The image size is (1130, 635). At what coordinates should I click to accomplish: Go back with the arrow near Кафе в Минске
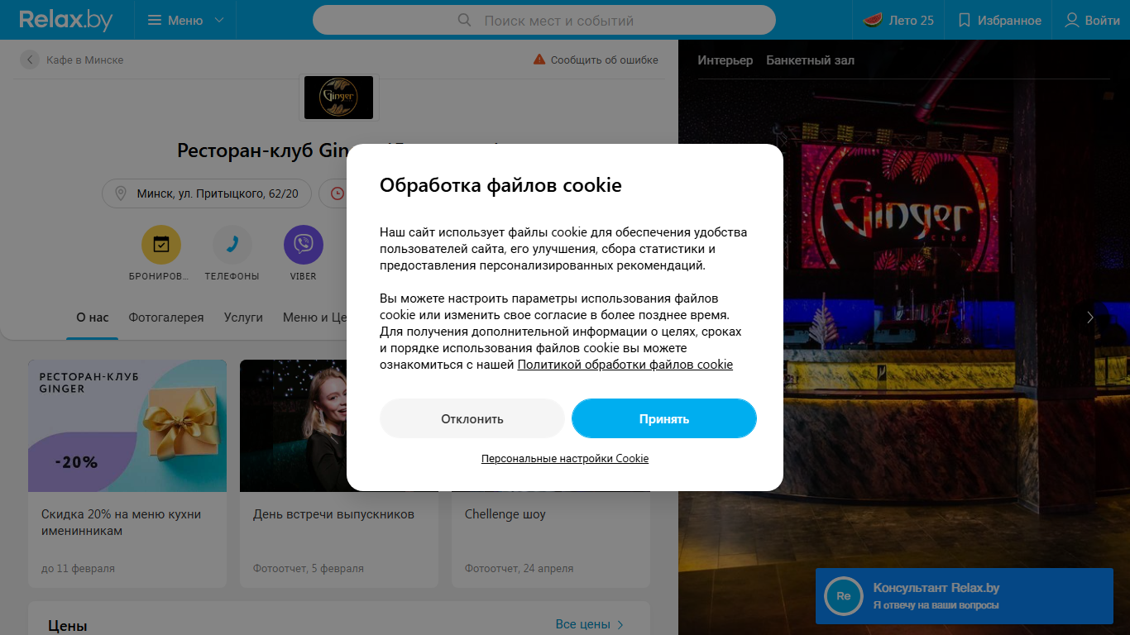pyautogui.click(x=30, y=60)
